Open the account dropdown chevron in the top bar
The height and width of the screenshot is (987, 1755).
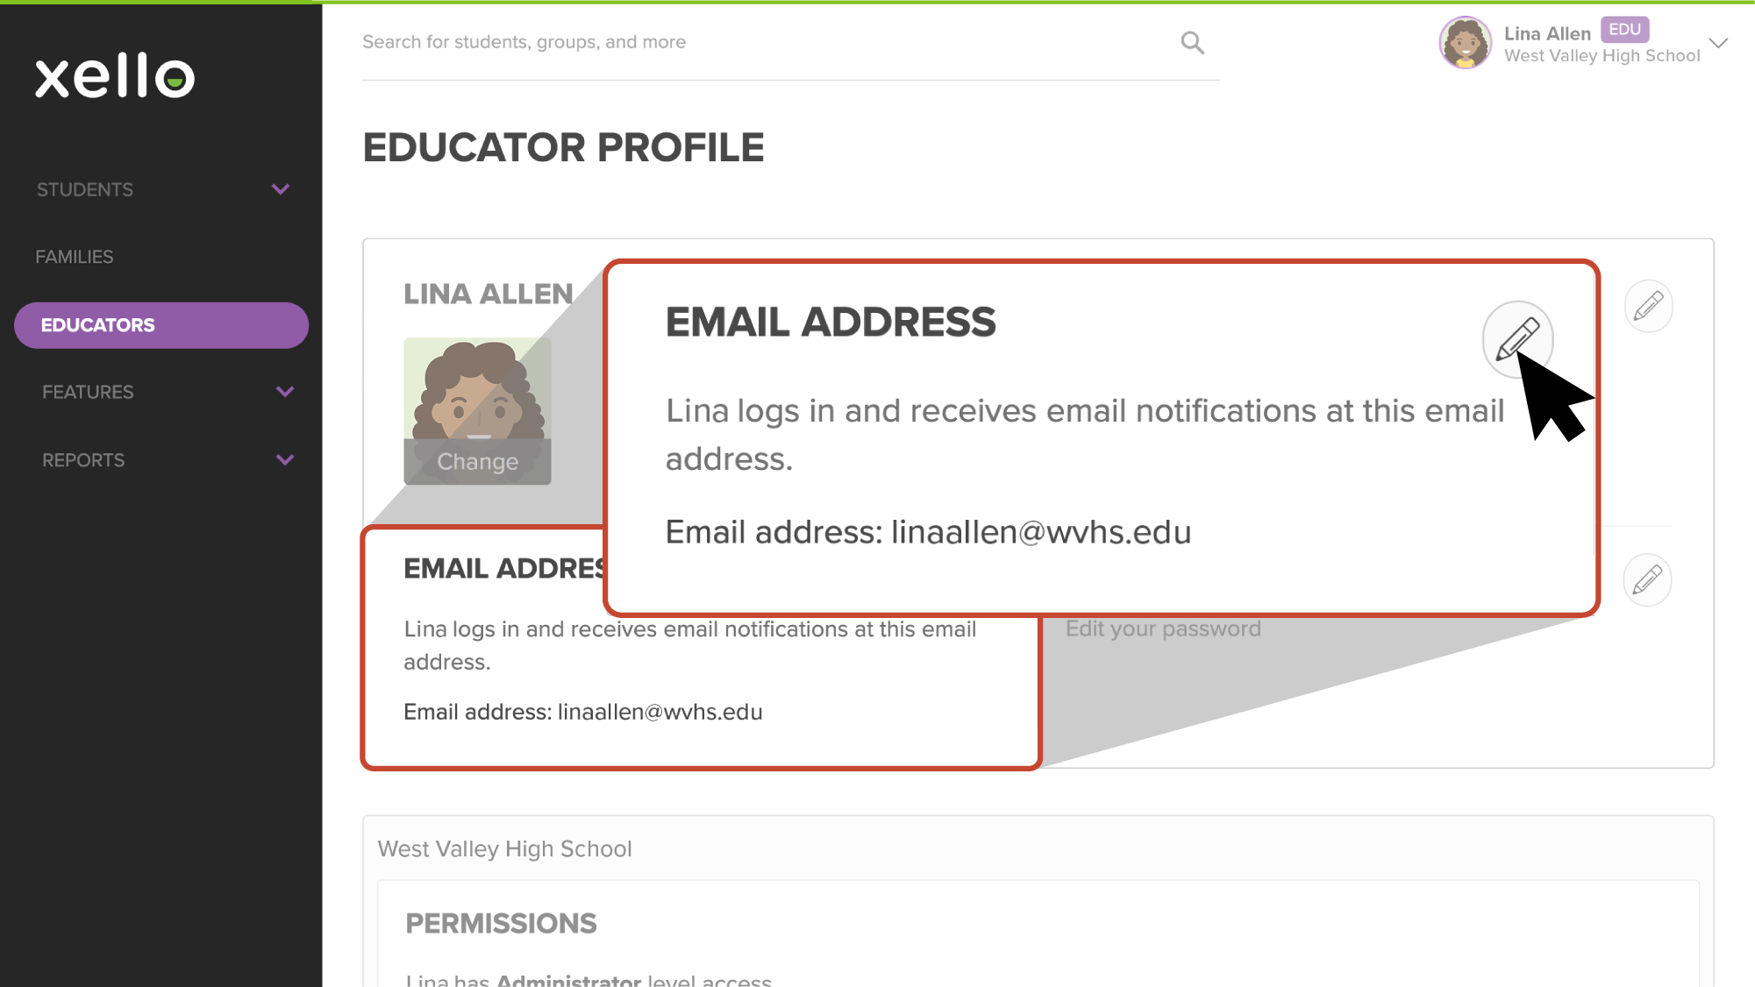coord(1718,43)
